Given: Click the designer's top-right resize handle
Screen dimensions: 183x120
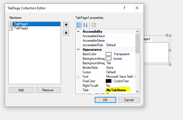Looking at the screenshot, I should click(x=170, y=35).
